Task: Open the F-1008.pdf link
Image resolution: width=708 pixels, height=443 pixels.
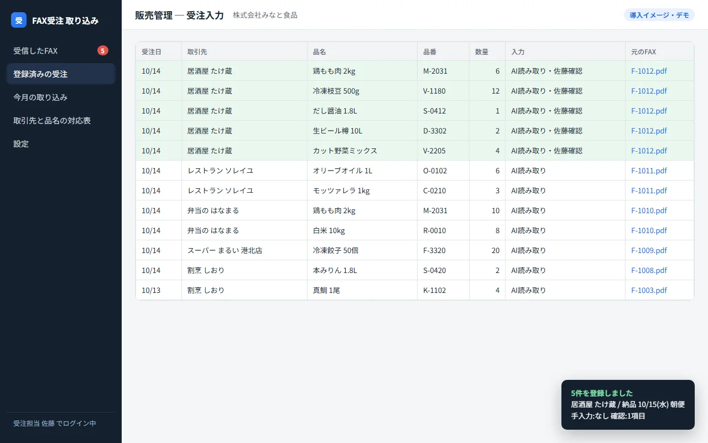Action: pos(649,270)
